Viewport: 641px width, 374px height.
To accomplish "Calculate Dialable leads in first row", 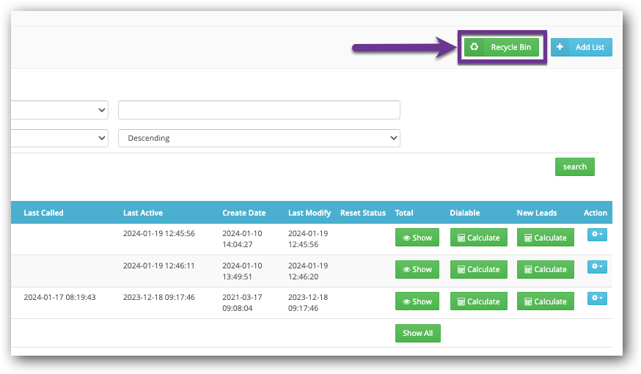I will point(478,238).
